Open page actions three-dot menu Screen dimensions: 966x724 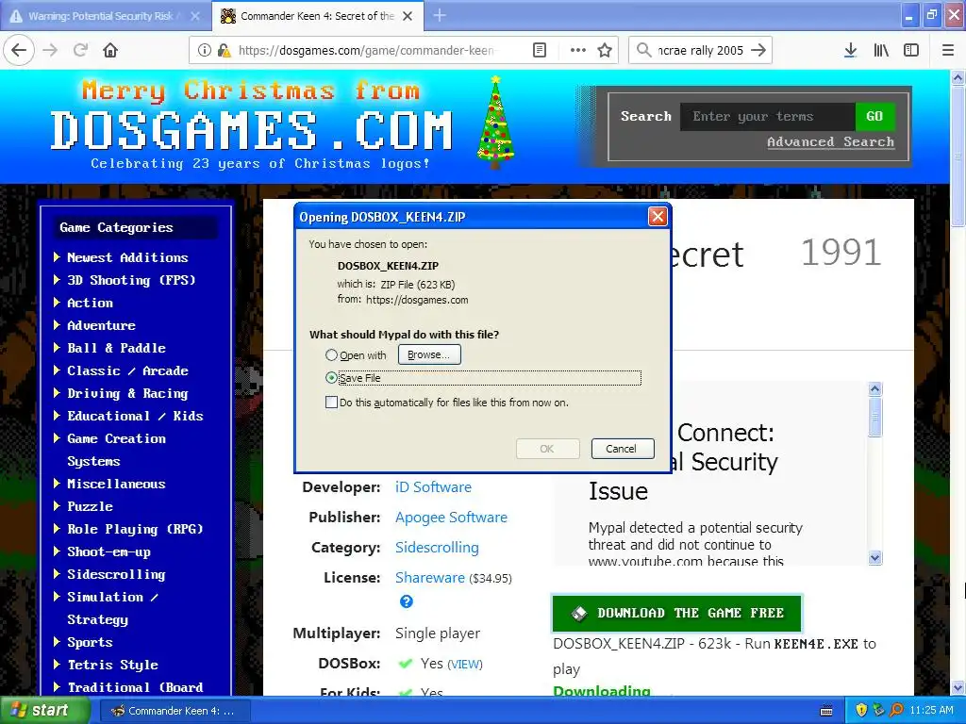tap(578, 50)
